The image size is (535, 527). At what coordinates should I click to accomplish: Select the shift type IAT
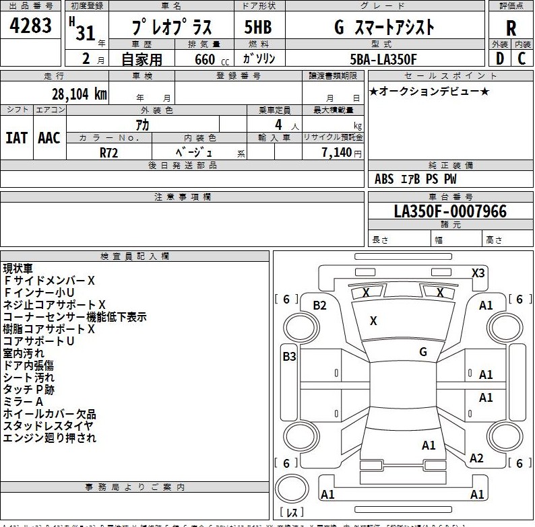coord(16,138)
